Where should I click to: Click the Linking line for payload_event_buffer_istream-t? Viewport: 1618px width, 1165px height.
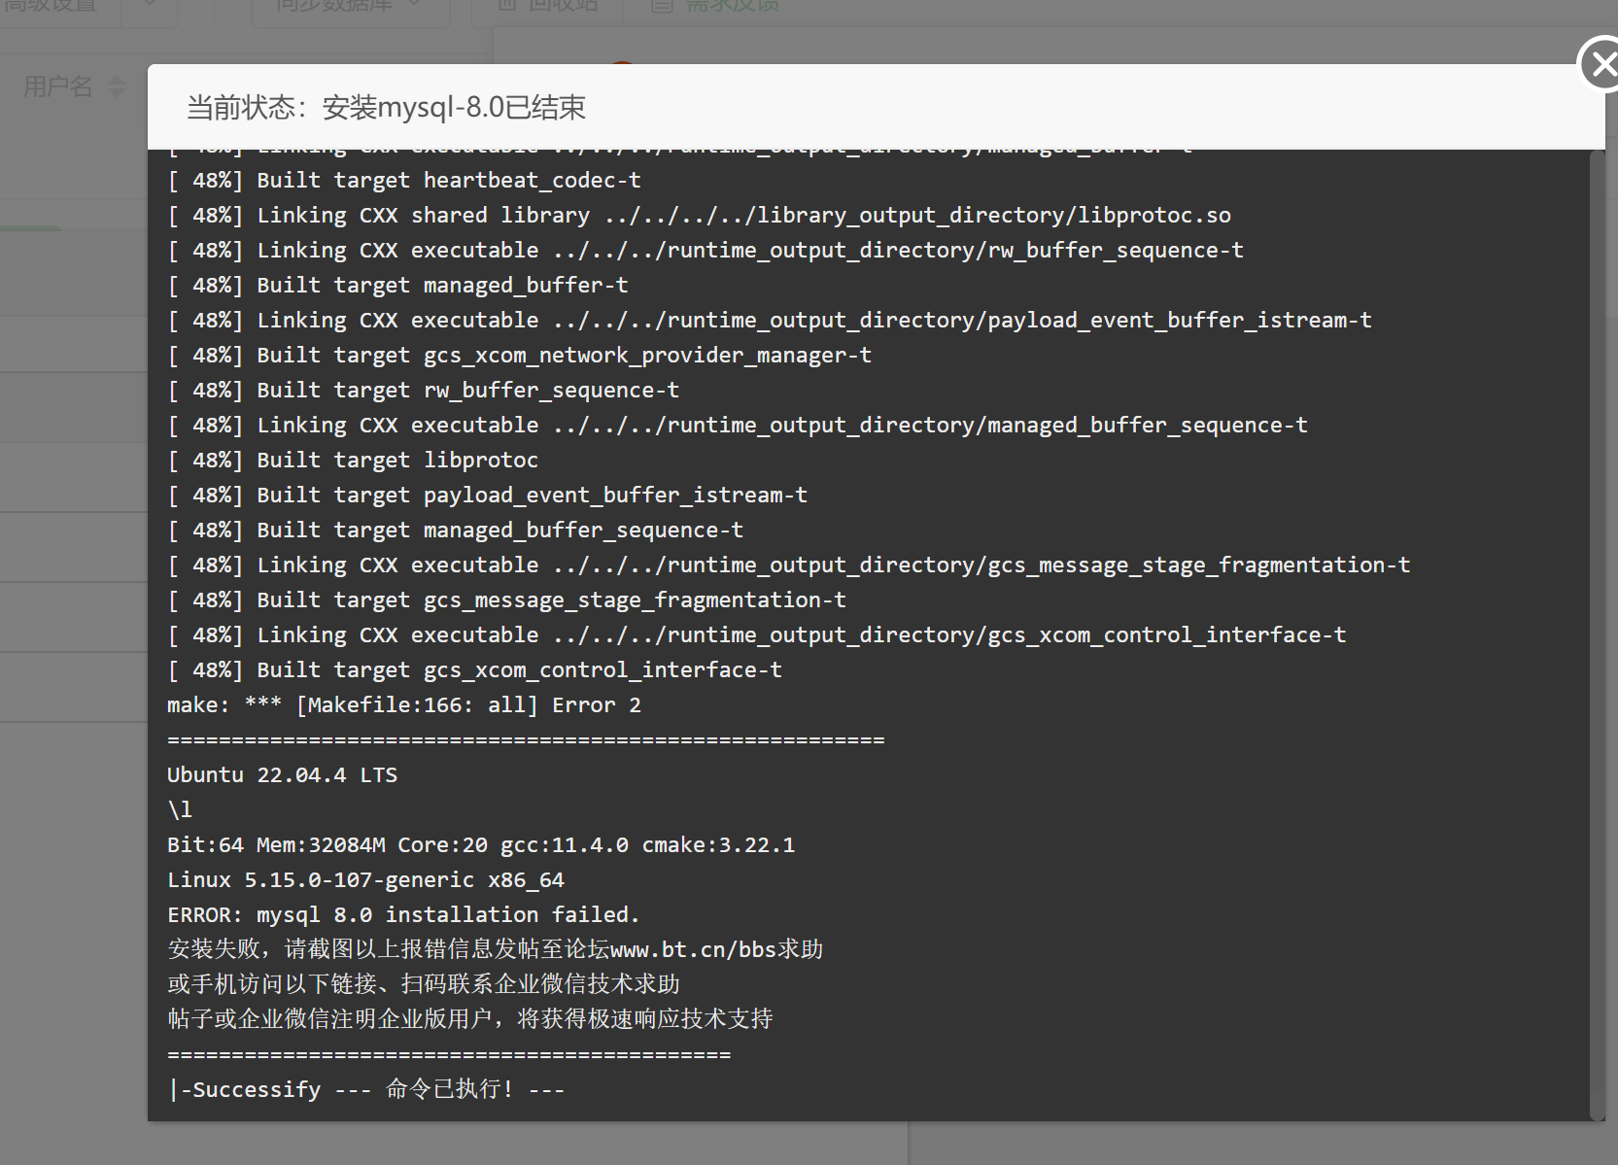point(770,321)
